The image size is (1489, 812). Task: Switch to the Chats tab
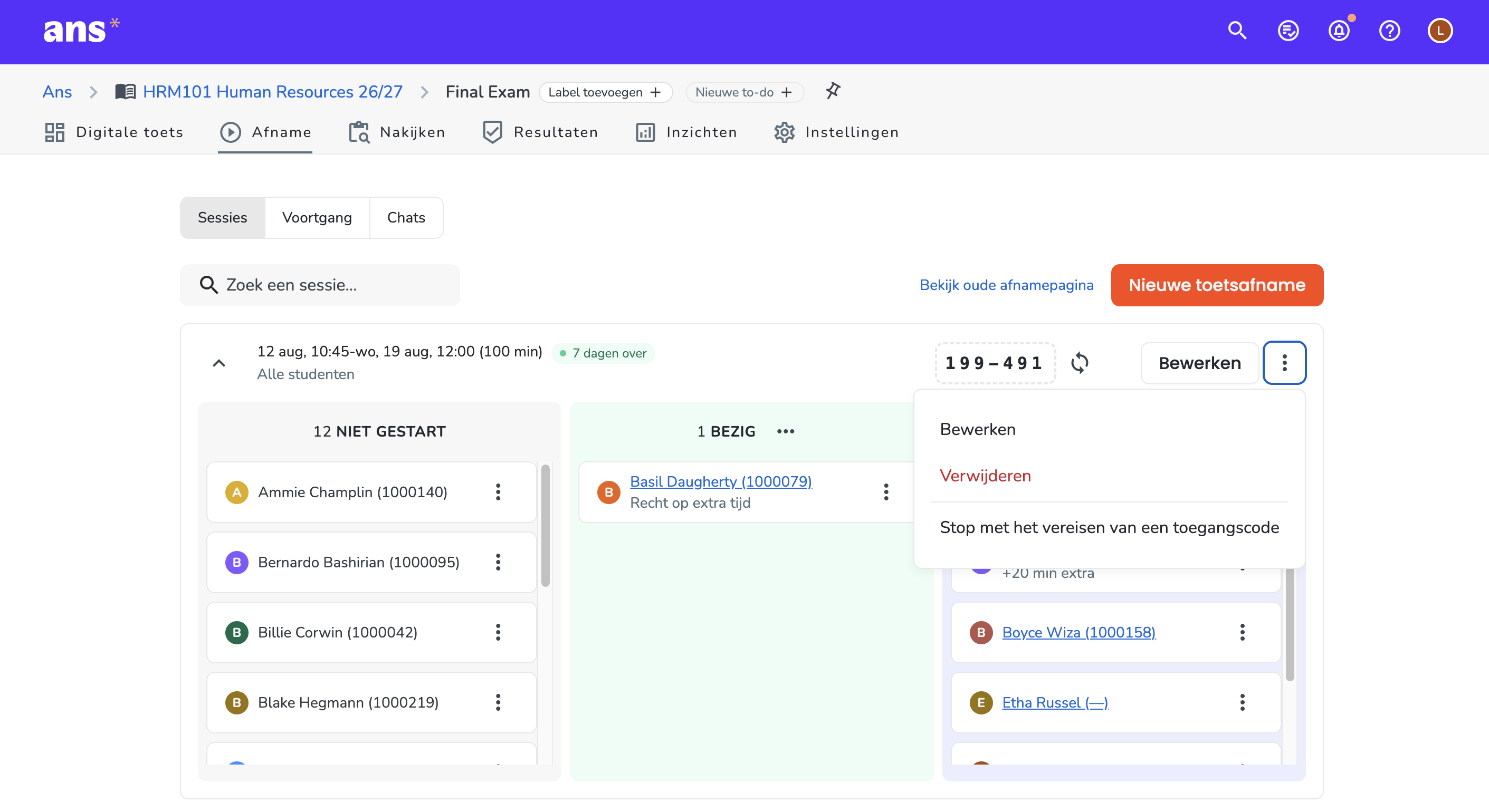406,218
